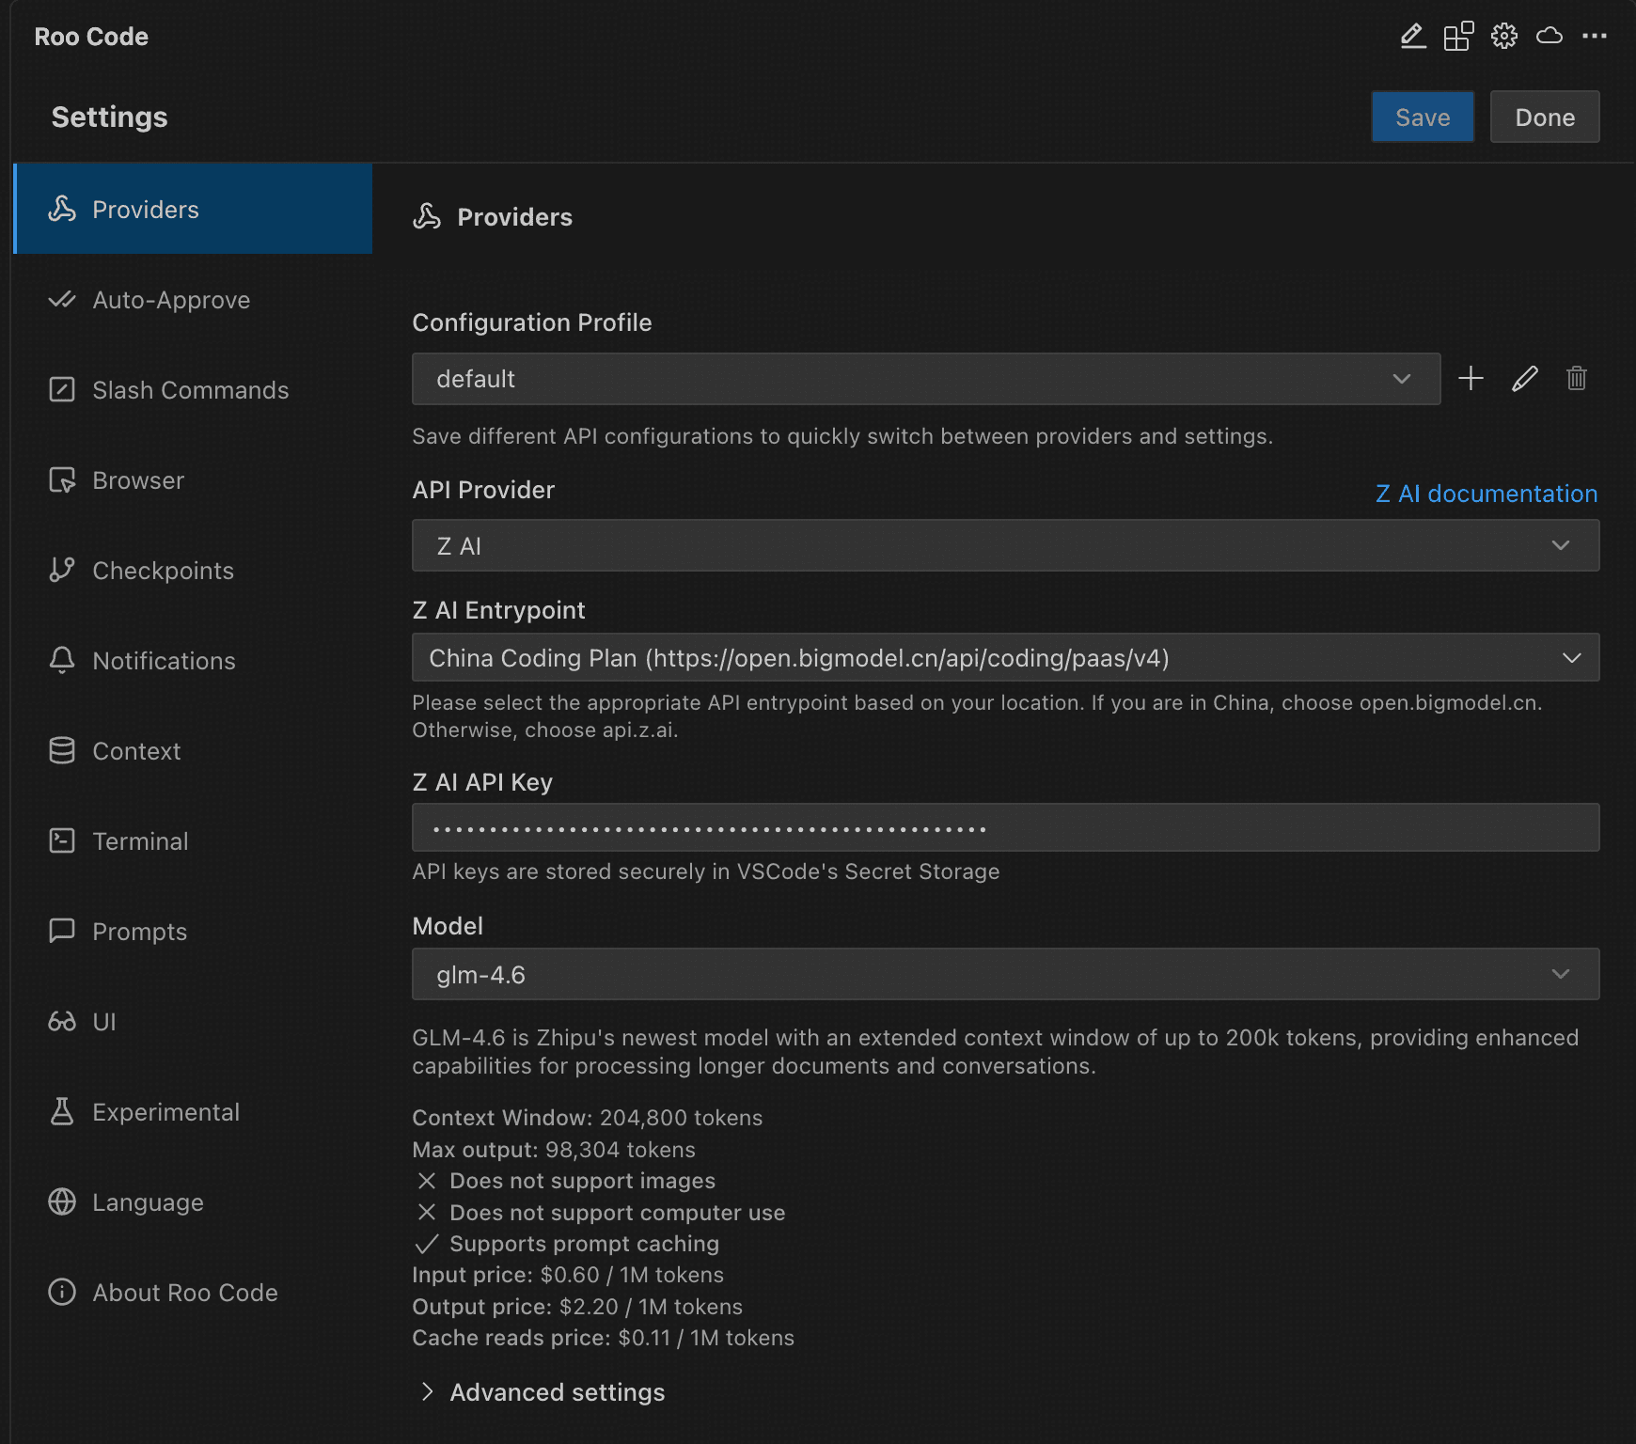Expand the Advanced settings section
This screenshot has height=1444, width=1636.
click(556, 1392)
